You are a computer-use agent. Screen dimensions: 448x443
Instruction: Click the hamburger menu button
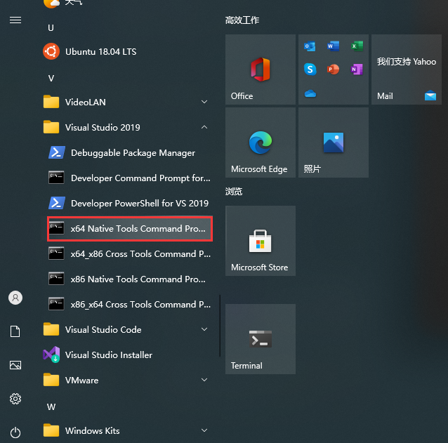(15, 20)
